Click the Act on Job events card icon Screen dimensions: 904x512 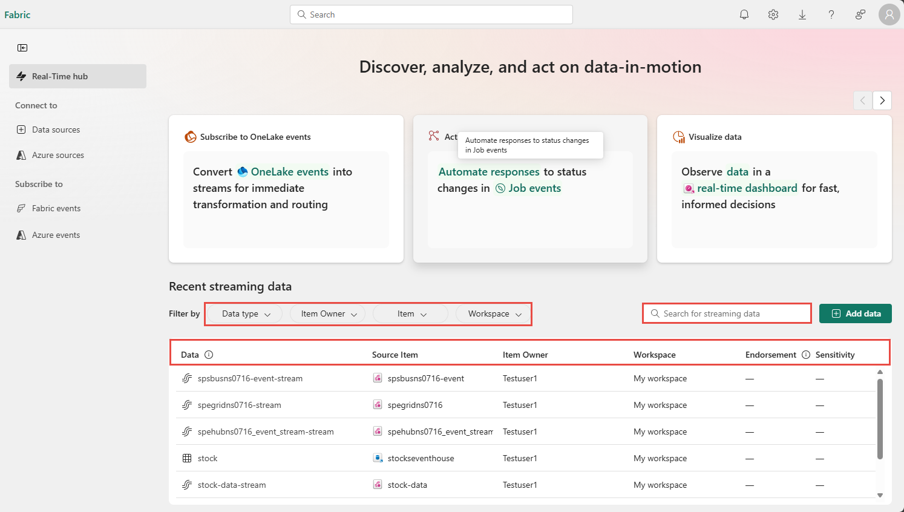click(434, 136)
